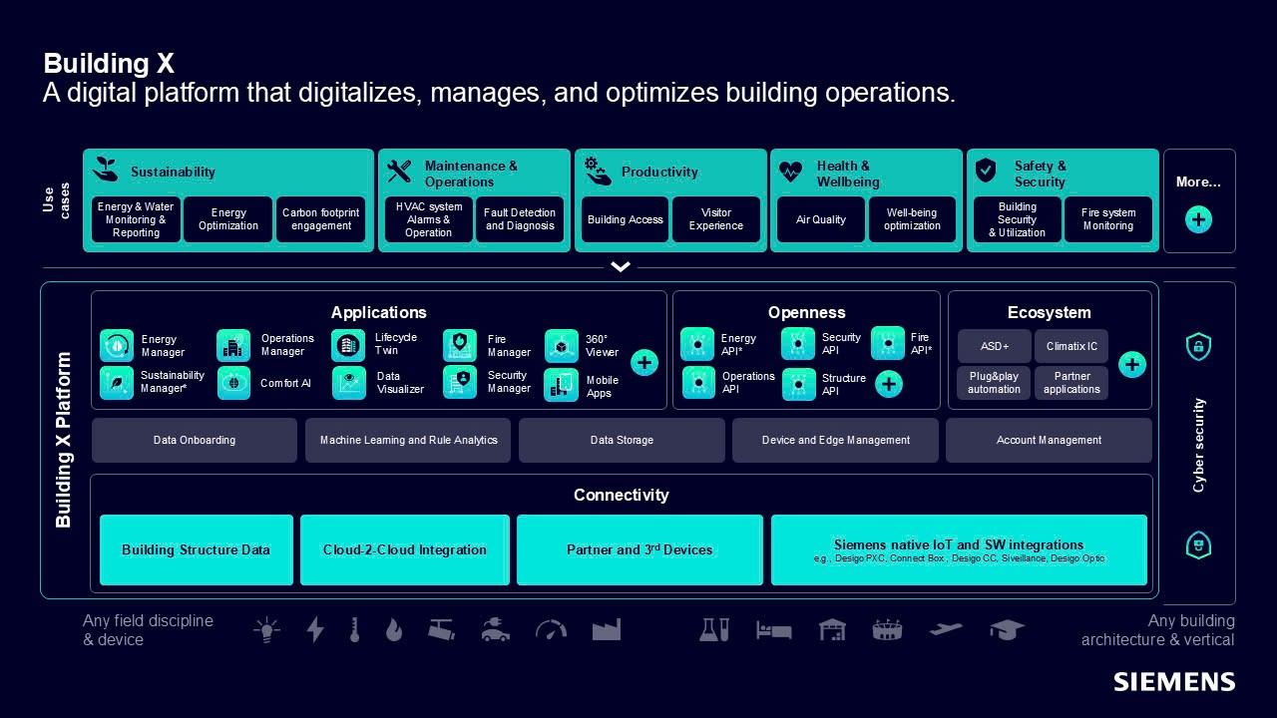The height and width of the screenshot is (718, 1277).
Task: Click the factory icon in the device row
Action: tap(607, 629)
